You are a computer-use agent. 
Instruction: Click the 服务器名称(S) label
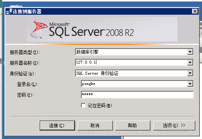(25, 63)
